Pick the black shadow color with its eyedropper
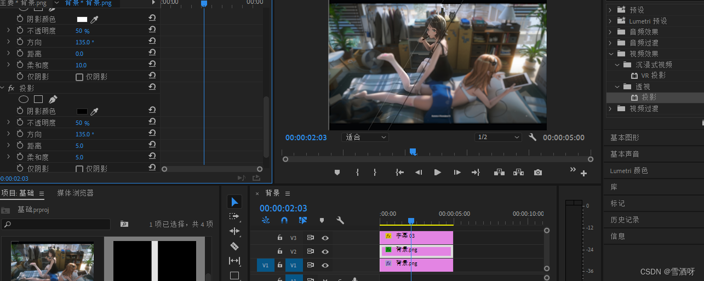The width and height of the screenshot is (704, 281). click(94, 111)
